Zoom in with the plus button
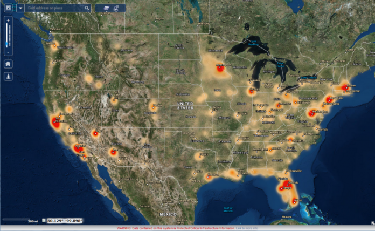 [x=8, y=20]
